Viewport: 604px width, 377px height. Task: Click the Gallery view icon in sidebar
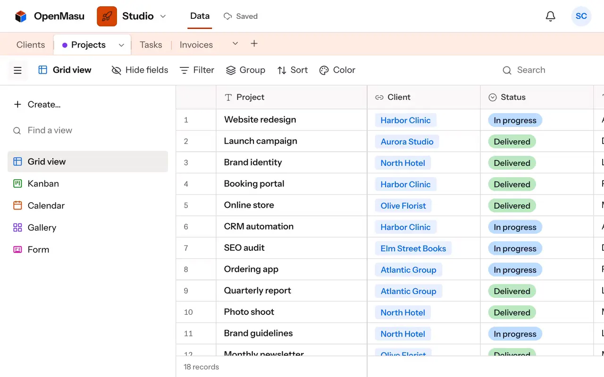point(17,228)
